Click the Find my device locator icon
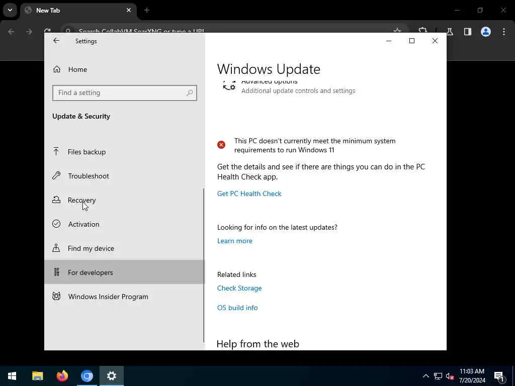This screenshot has height=386, width=515. 56,248
